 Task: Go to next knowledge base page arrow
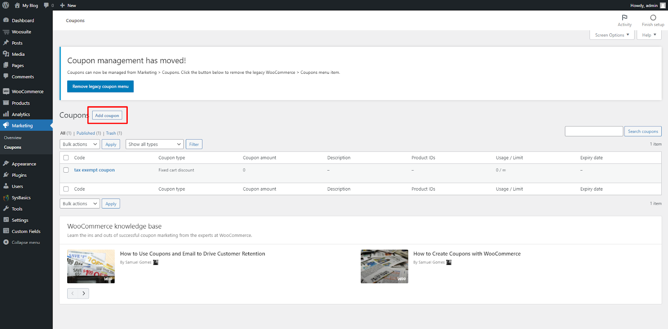pyautogui.click(x=83, y=294)
